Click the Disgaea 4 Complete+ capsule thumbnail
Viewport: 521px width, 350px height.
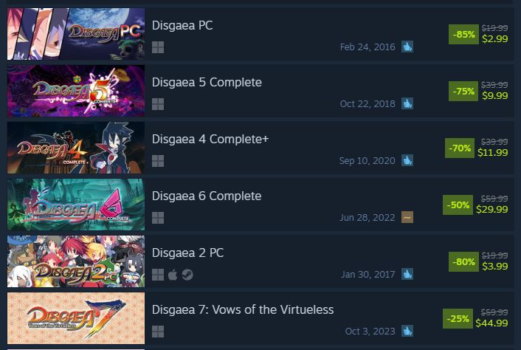[76, 148]
